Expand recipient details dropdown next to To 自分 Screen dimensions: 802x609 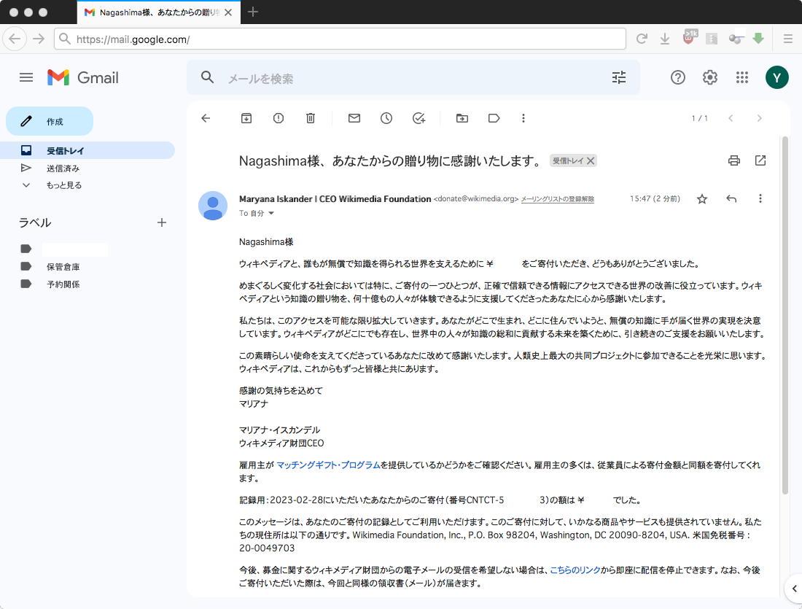click(272, 214)
